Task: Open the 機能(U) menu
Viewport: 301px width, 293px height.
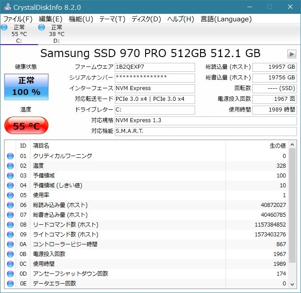Action: click(x=81, y=19)
